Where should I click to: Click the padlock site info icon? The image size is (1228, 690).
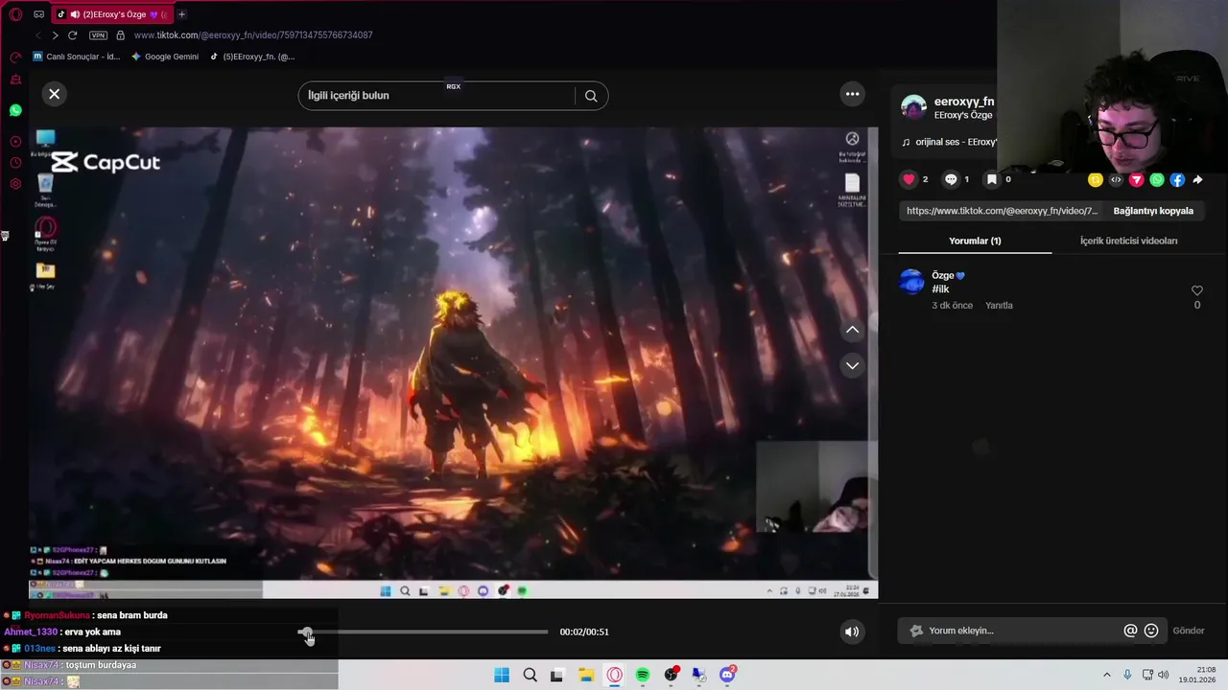point(120,35)
